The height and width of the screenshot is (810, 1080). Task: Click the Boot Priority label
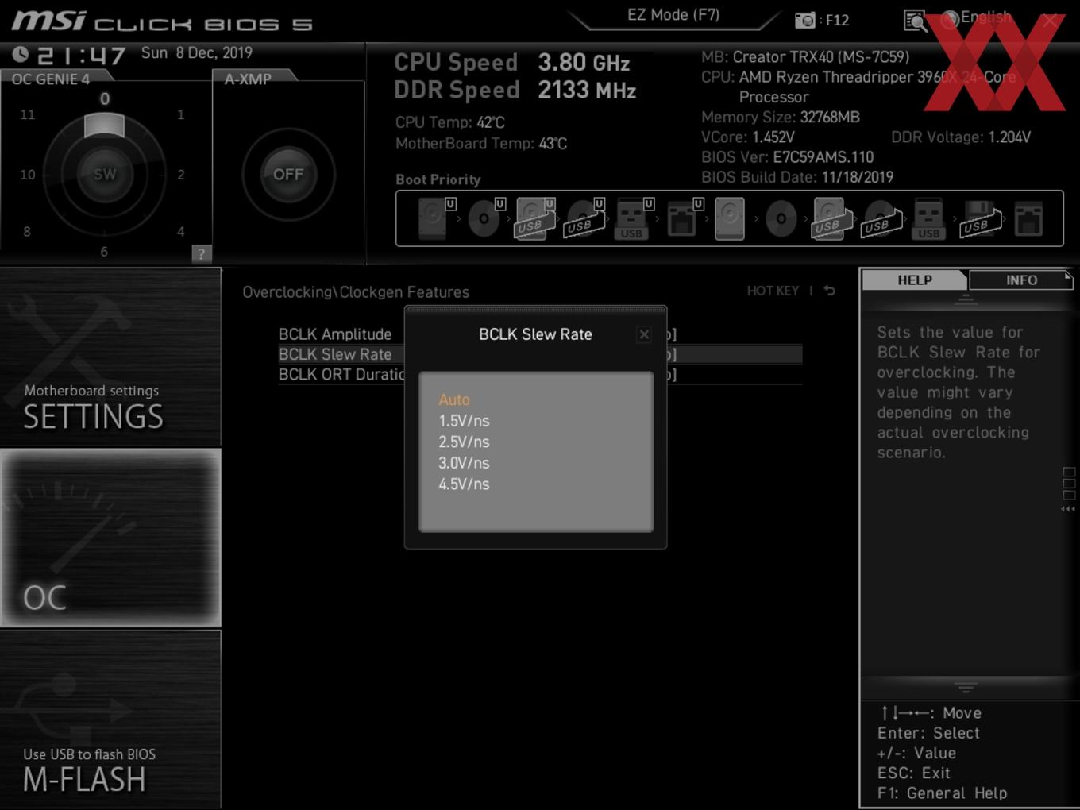[438, 179]
